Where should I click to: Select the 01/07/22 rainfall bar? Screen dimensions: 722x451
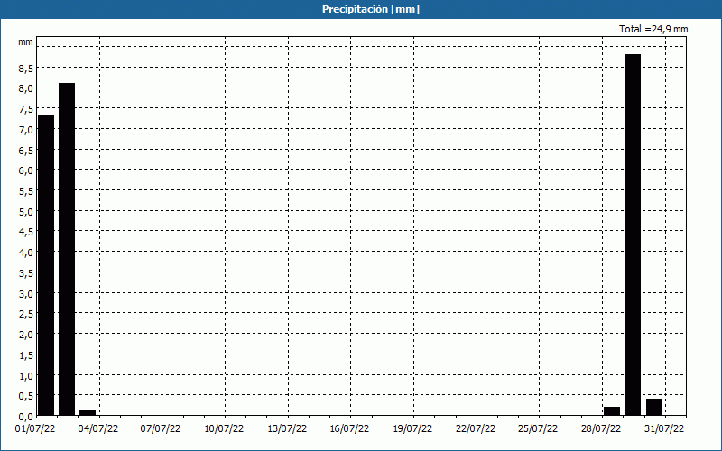click(x=46, y=265)
